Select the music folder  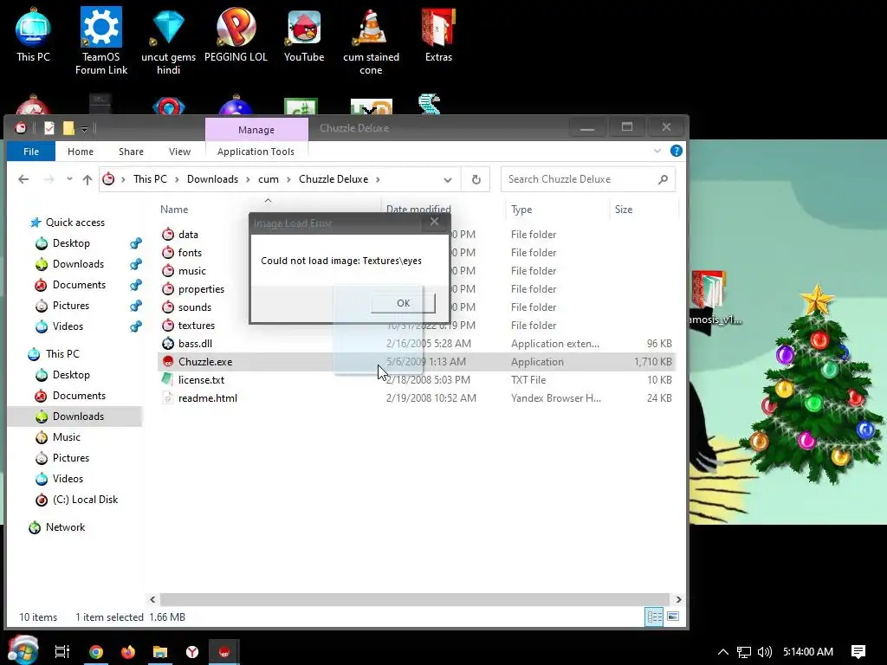191,271
